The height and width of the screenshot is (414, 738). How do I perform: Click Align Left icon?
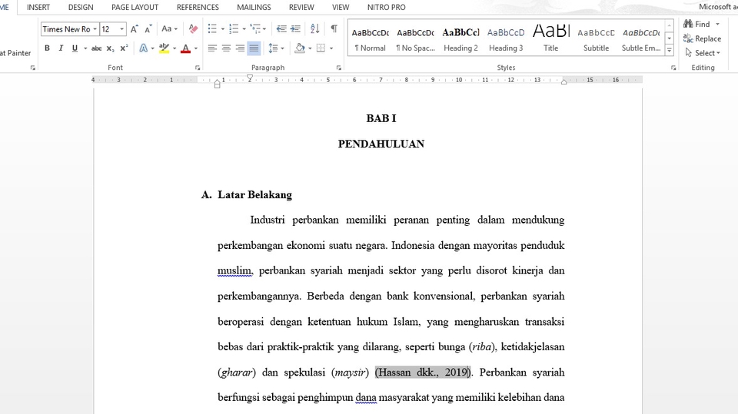(x=212, y=48)
